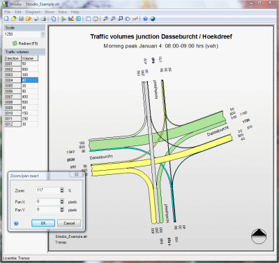Click the Open file folder icon
Viewport: 279px width, 263px height.
[14, 19]
